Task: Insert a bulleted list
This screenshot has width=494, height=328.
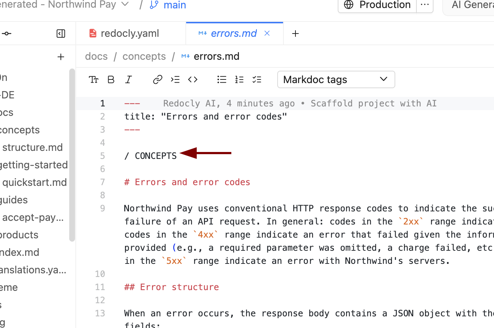Action: tap(222, 79)
